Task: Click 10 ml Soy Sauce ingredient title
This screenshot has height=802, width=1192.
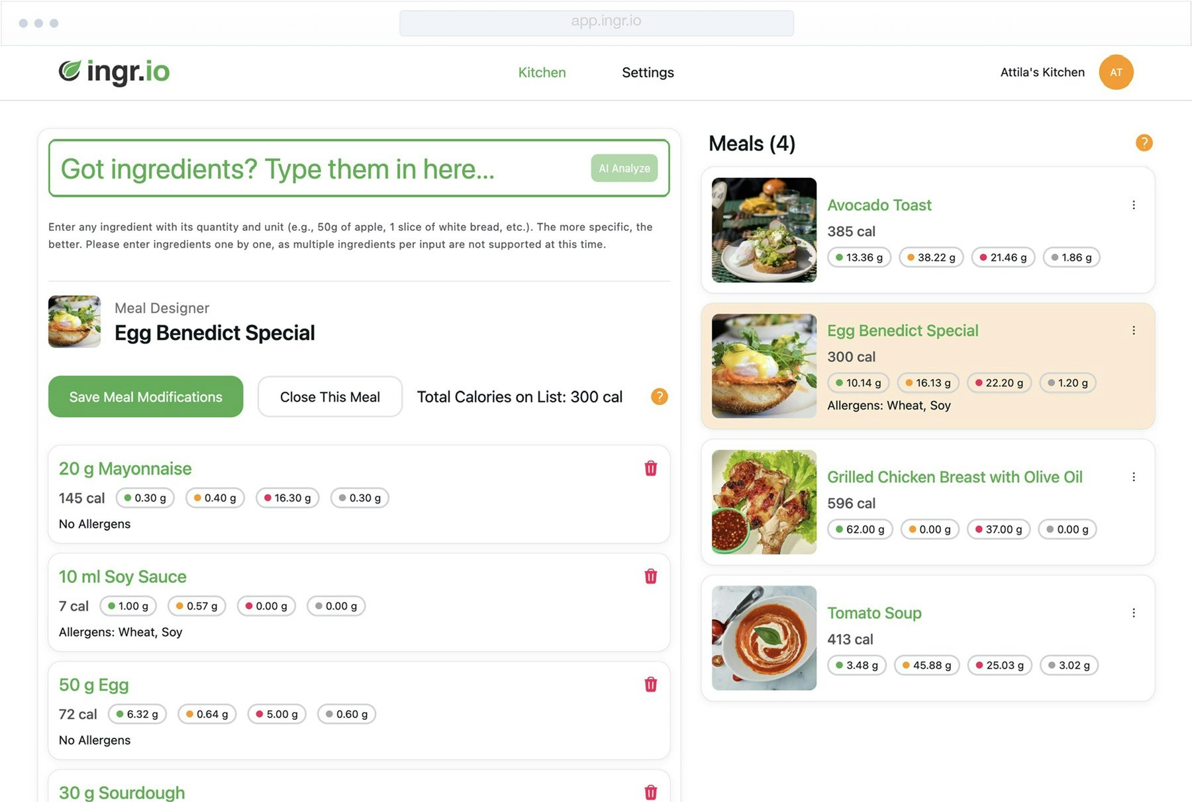Action: pos(123,576)
